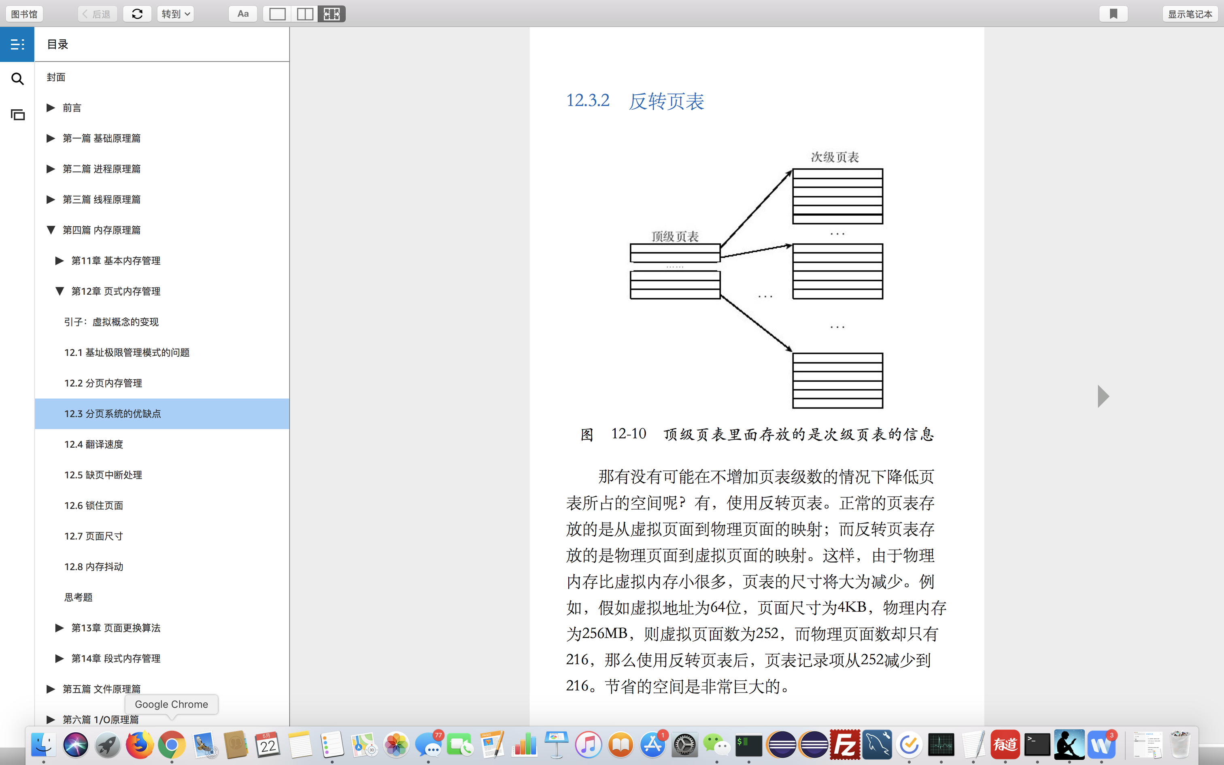Open the flashcards panel icon

click(x=17, y=115)
